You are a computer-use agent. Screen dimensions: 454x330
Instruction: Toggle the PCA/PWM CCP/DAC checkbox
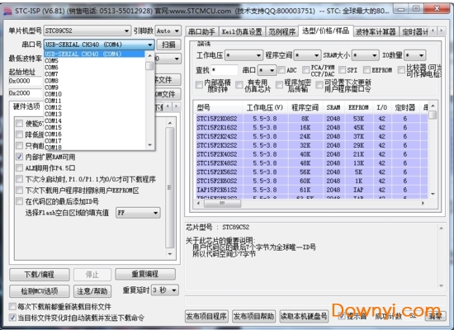tap(305, 70)
